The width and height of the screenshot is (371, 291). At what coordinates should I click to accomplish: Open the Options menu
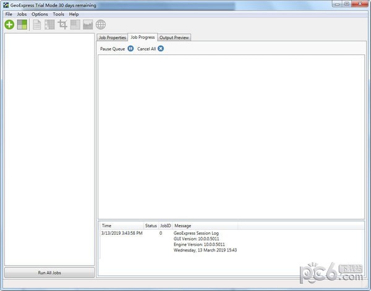(x=40, y=14)
